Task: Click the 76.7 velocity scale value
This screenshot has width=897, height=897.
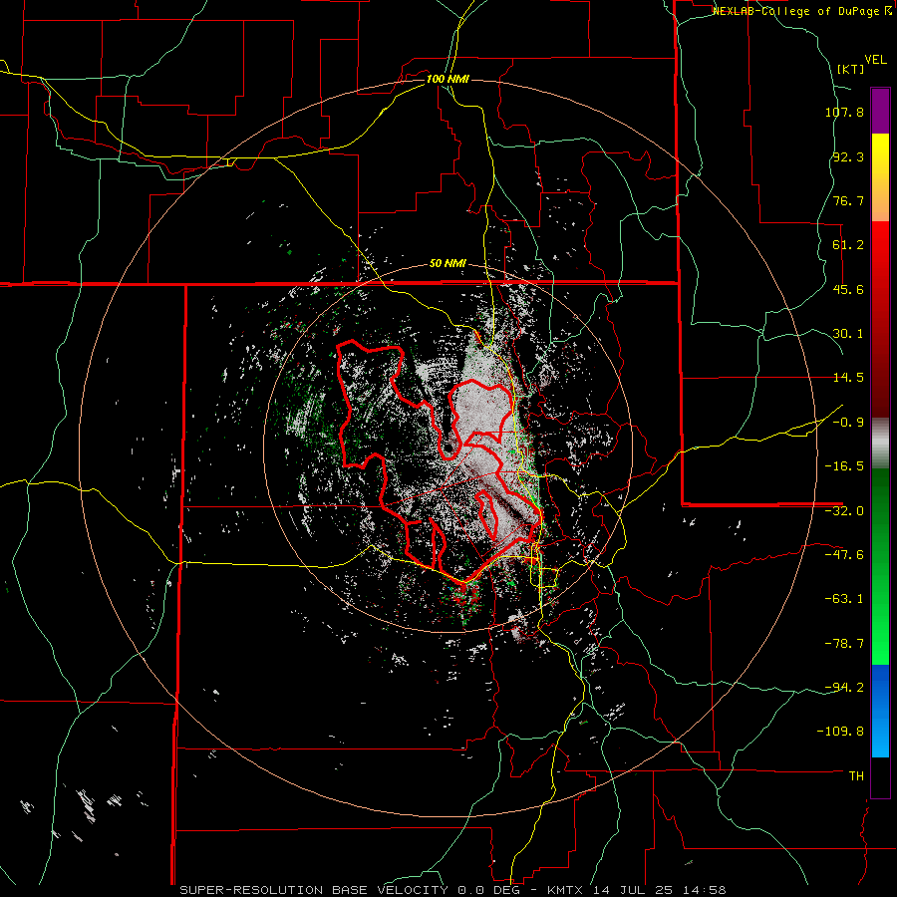Action: click(x=848, y=200)
